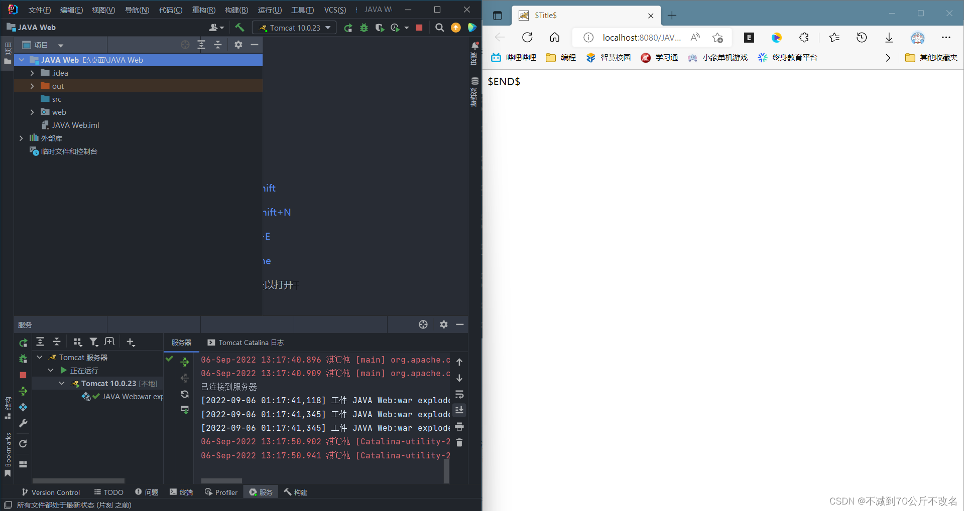Toggle favorite star for current browser page
964x511 pixels.
(x=717, y=37)
